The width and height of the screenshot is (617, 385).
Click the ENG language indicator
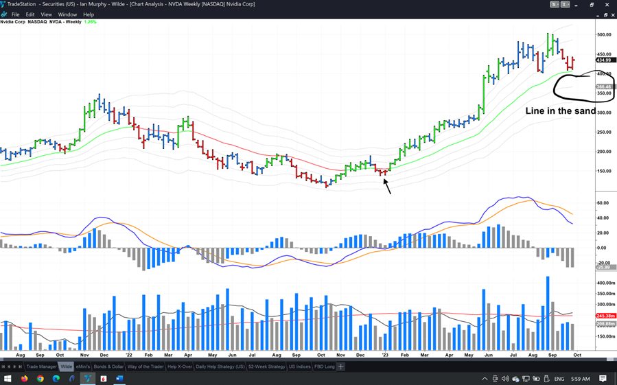coord(559,378)
